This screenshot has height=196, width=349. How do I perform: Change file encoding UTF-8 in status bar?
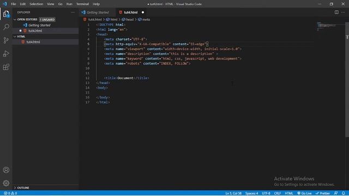coord(266,193)
